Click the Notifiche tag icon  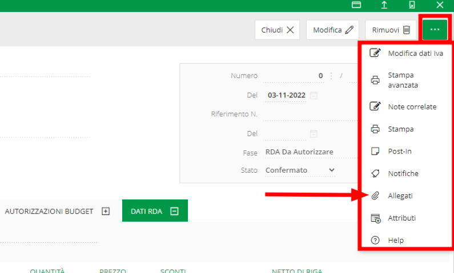[375, 173]
